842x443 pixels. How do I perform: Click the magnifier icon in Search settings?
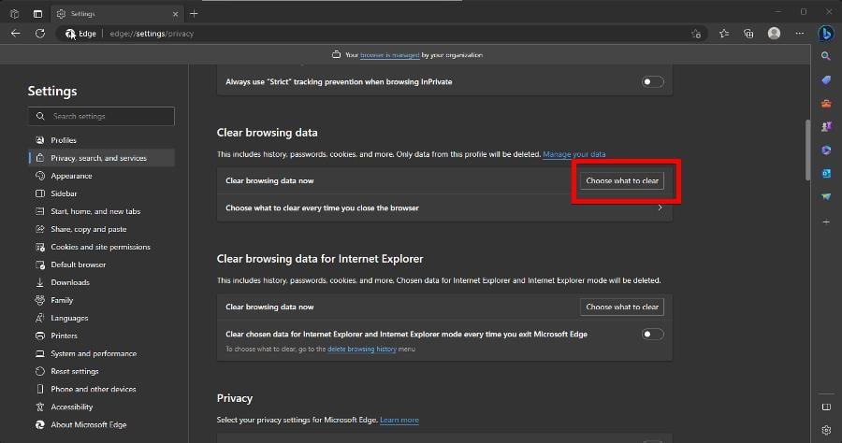(x=40, y=116)
